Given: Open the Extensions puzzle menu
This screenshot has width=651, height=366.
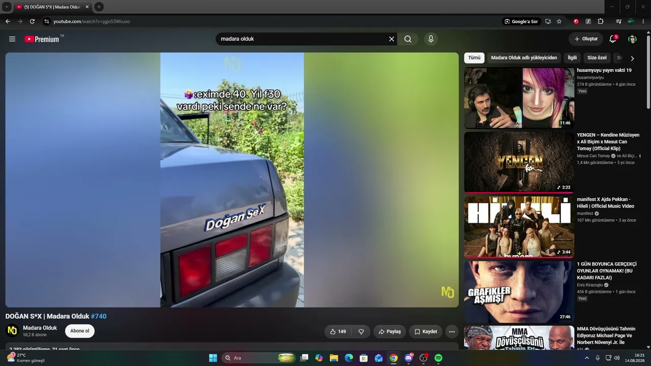Looking at the screenshot, I should pyautogui.click(x=601, y=21).
